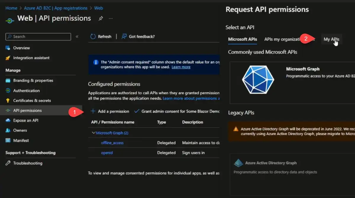Select the Microsoft Graph hexagon tile
The width and height of the screenshot is (355, 198).
[x=254, y=79]
